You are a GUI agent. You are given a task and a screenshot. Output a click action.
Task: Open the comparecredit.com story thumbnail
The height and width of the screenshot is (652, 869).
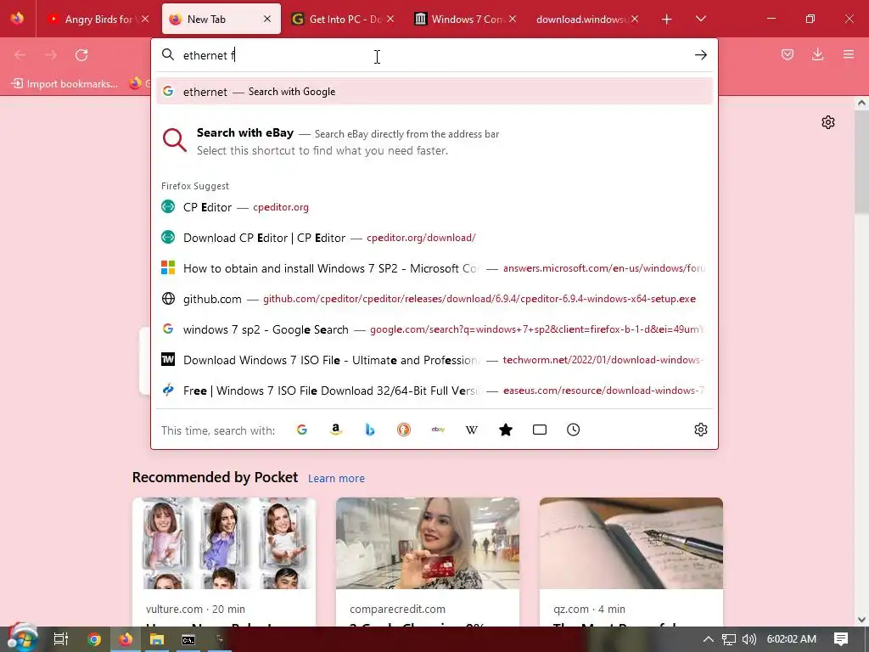[x=428, y=543]
